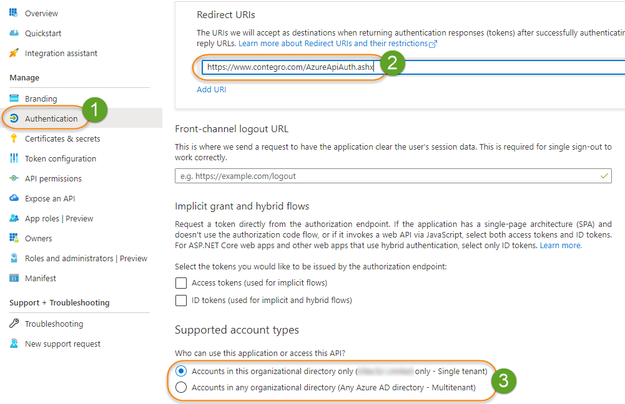Open Learn more about Redirect URIs link
This screenshot has height=404, width=625.
pyautogui.click(x=338, y=44)
